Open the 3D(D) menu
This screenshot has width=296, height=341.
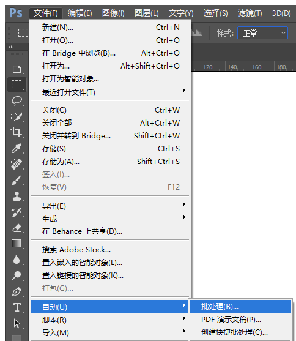point(281,13)
